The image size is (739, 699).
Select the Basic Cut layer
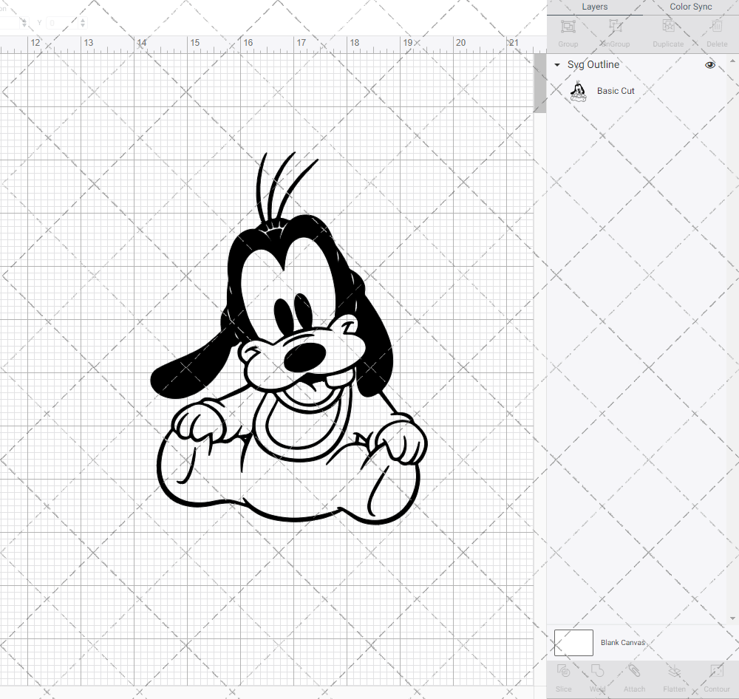point(616,91)
